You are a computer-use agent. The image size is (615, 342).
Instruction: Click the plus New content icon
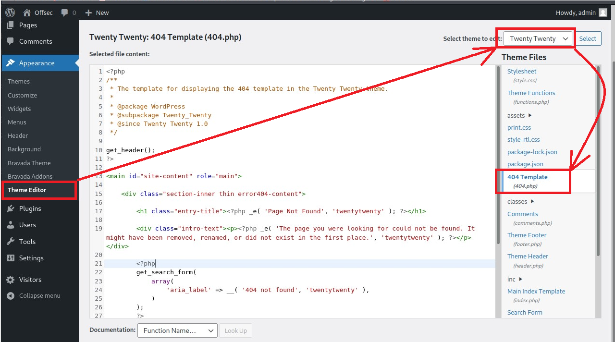88,13
